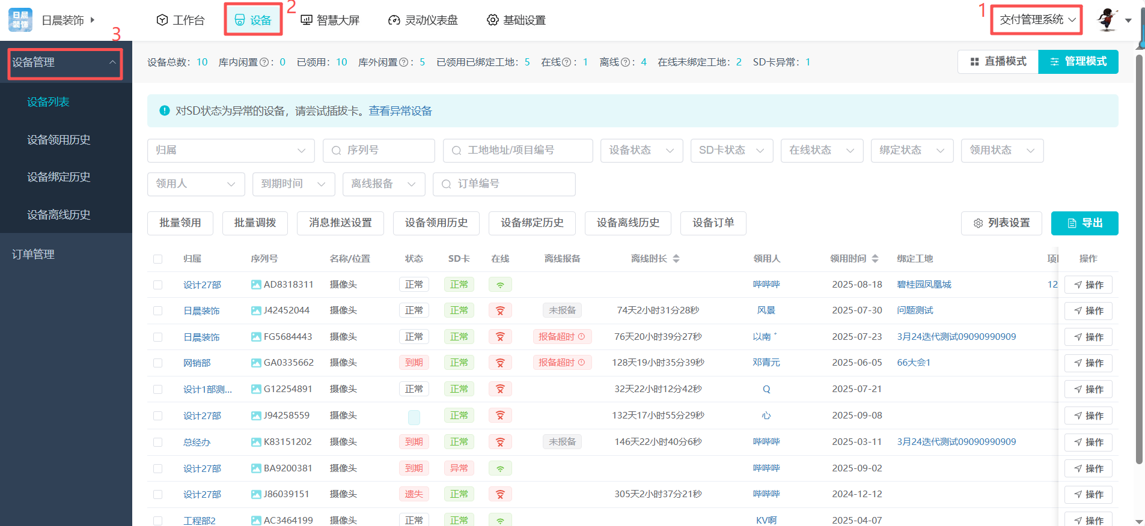Click the help icon beside 库内闲置
This screenshot has height=526, width=1145.
(x=264, y=62)
